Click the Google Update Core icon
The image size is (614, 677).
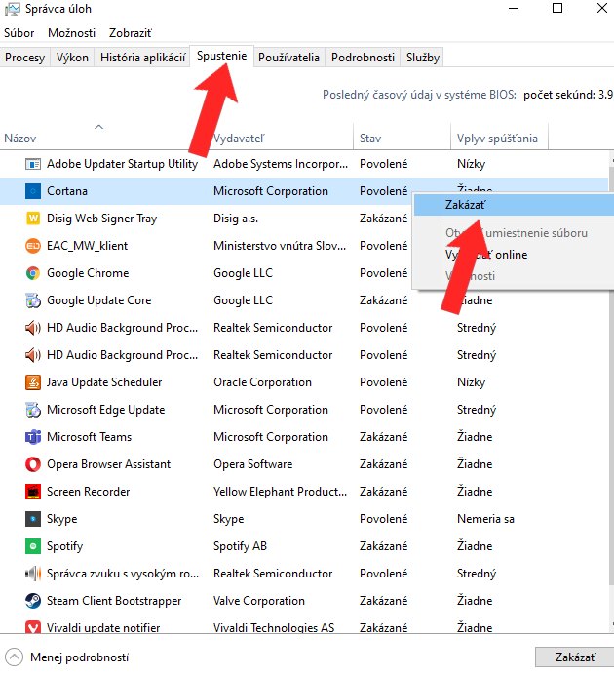click(x=33, y=300)
